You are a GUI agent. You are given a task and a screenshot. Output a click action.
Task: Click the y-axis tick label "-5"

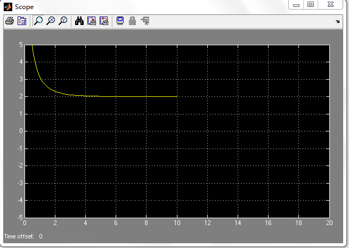pyautogui.click(x=20, y=217)
